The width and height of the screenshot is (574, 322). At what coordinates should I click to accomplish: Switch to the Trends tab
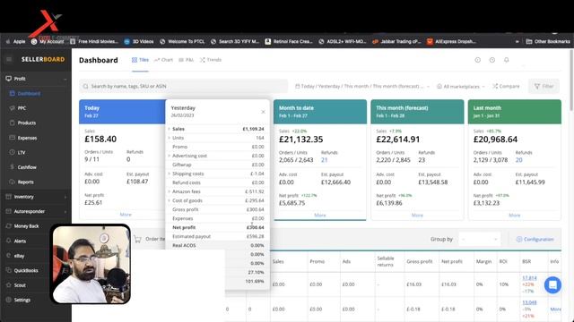point(211,60)
